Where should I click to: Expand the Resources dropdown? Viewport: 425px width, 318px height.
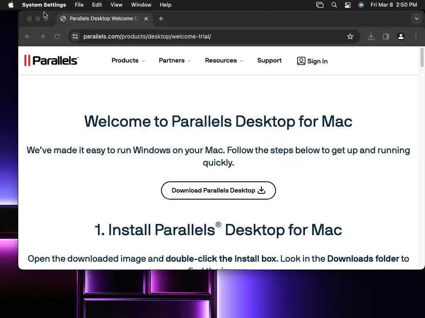[224, 60]
